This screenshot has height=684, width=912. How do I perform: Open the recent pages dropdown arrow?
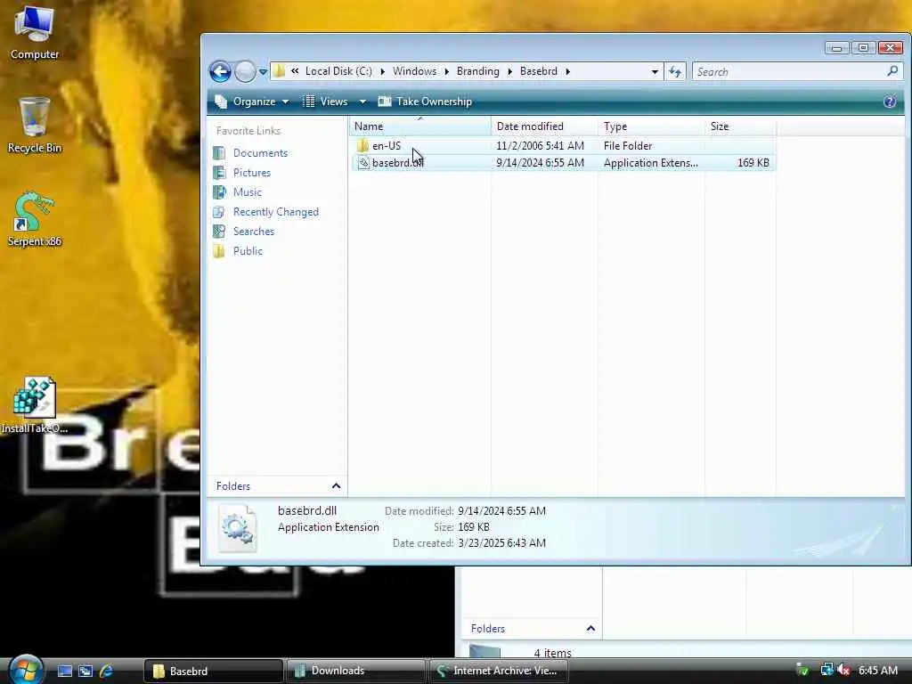pos(263,72)
